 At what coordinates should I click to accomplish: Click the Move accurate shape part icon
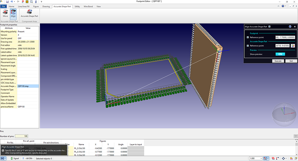click(x=5, y=13)
